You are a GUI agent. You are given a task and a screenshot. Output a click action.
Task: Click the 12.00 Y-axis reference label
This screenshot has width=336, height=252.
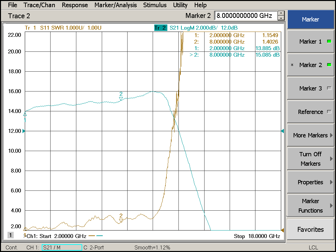click(x=15, y=131)
